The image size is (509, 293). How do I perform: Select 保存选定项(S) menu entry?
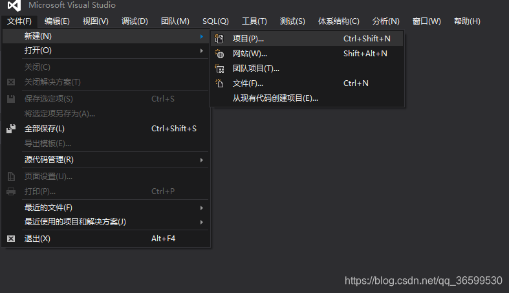[x=105, y=99]
